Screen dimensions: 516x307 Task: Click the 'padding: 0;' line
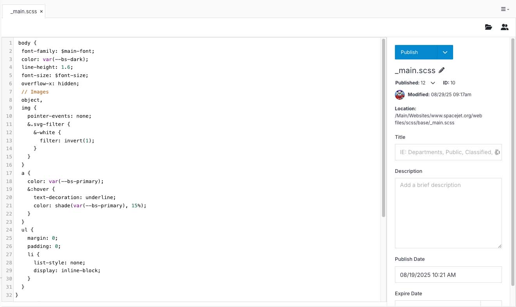(44, 246)
